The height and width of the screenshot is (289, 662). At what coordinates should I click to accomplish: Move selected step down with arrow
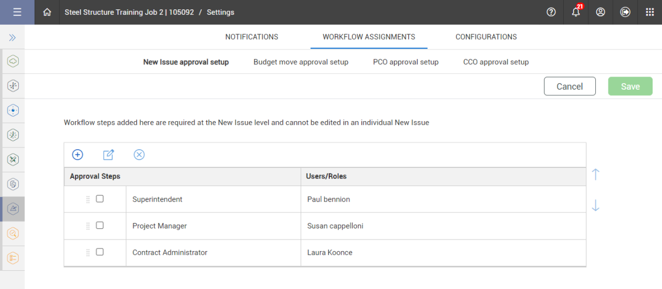[595, 205]
